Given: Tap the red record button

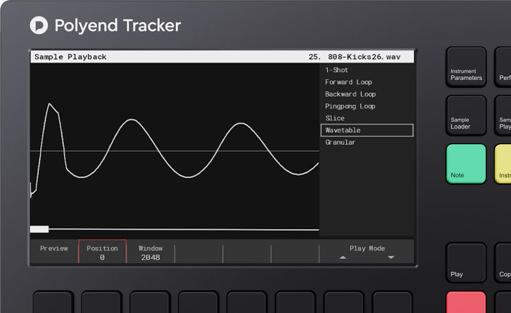Looking at the screenshot, I should click(466, 302).
